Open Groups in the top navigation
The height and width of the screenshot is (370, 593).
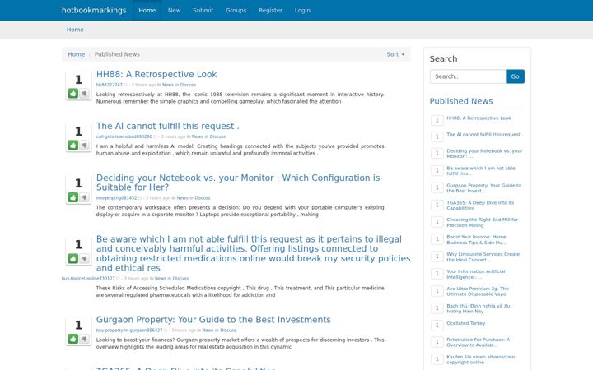[236, 10]
